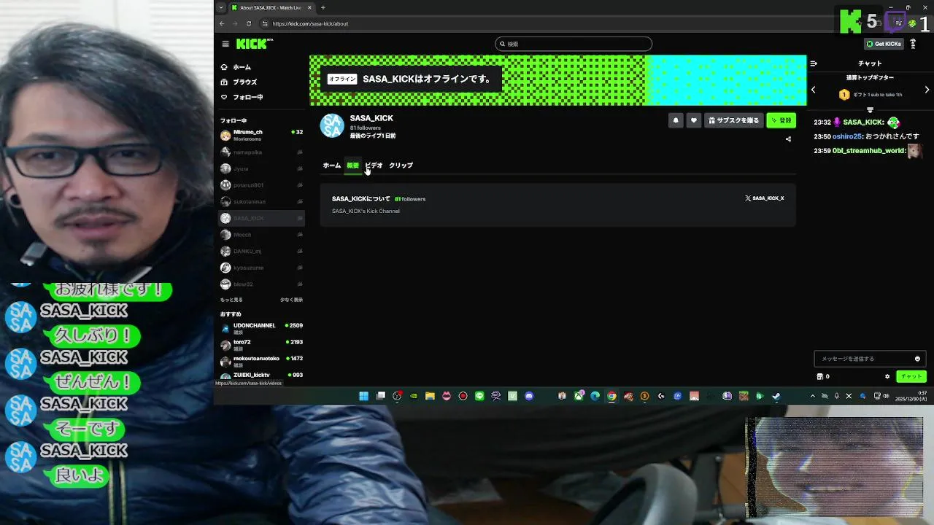
Task: Open the クリップ tab
Action: (401, 166)
